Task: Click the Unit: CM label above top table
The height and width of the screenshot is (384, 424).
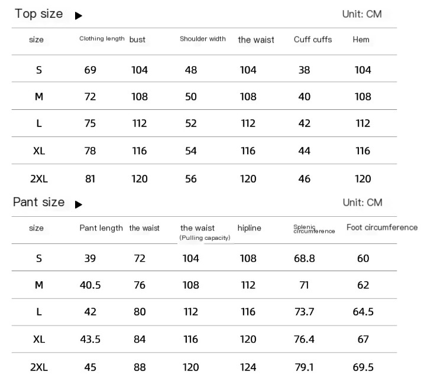Action: [x=362, y=14]
